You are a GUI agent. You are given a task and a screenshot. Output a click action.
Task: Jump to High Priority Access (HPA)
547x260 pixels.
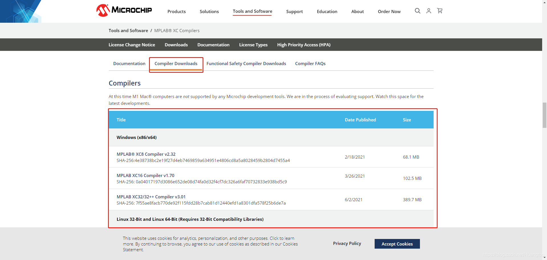tap(304, 45)
